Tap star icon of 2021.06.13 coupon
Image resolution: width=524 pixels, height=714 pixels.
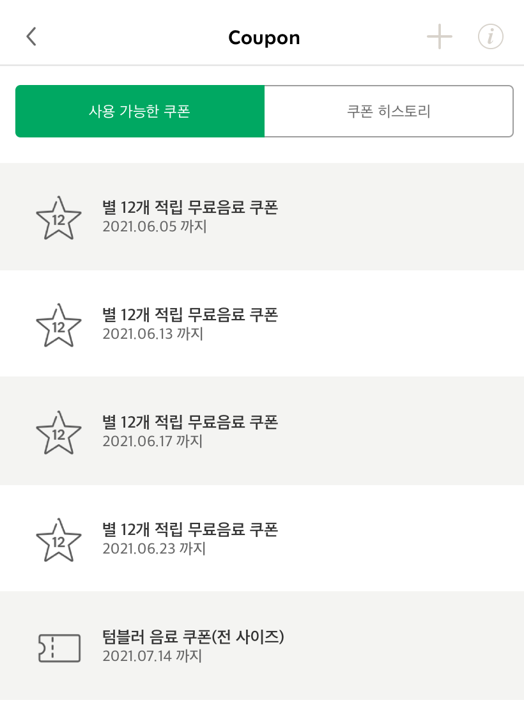click(59, 325)
